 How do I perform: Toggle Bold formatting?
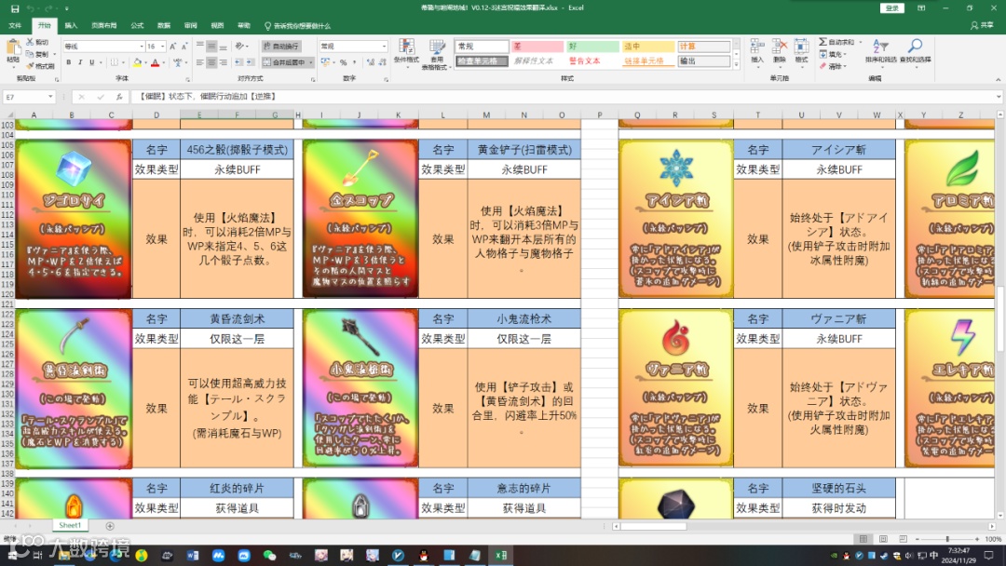[69, 62]
